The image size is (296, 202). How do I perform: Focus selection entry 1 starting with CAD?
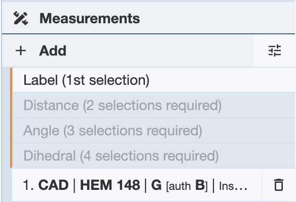(x=137, y=185)
